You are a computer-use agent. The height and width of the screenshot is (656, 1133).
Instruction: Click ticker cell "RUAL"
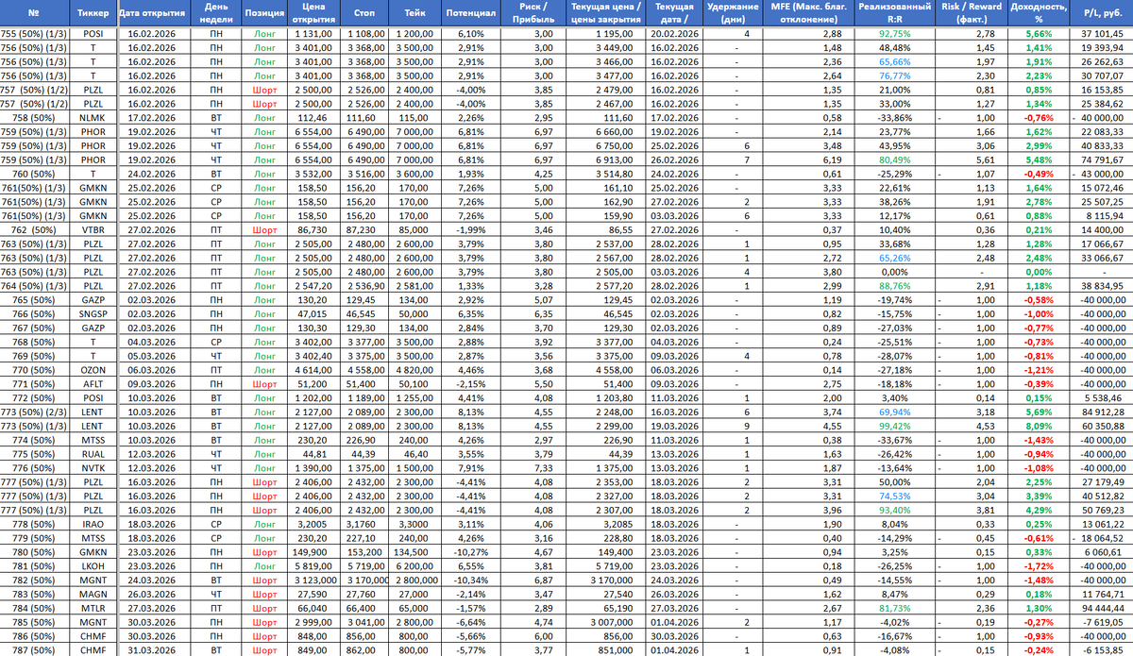93,455
